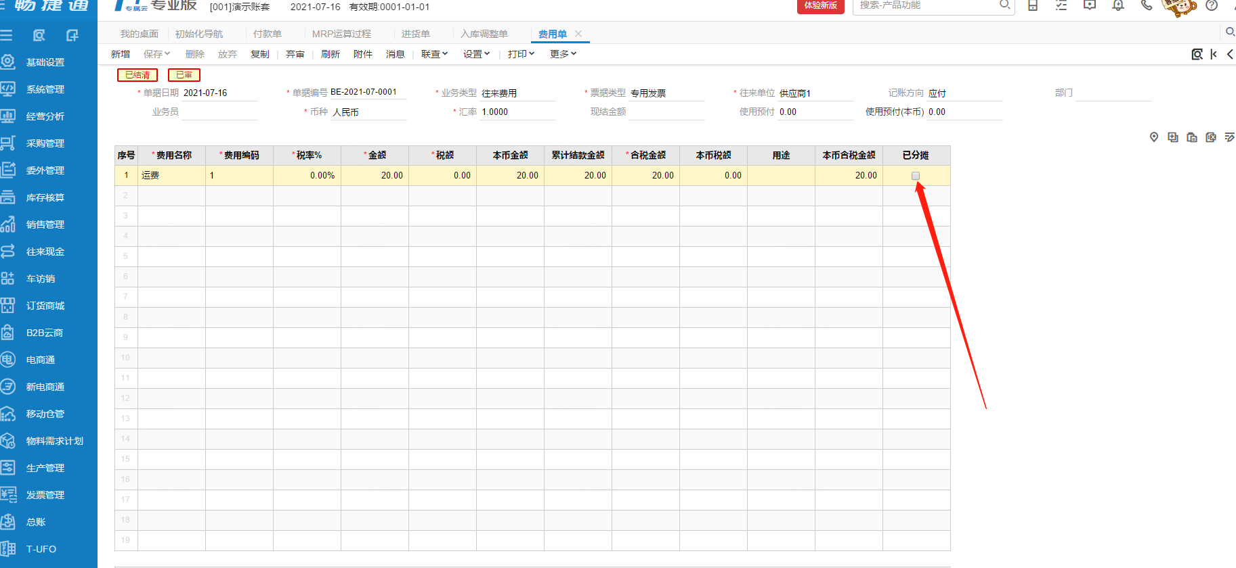The image size is (1236, 568).
Task: Close the 费用单 tab
Action: (578, 34)
